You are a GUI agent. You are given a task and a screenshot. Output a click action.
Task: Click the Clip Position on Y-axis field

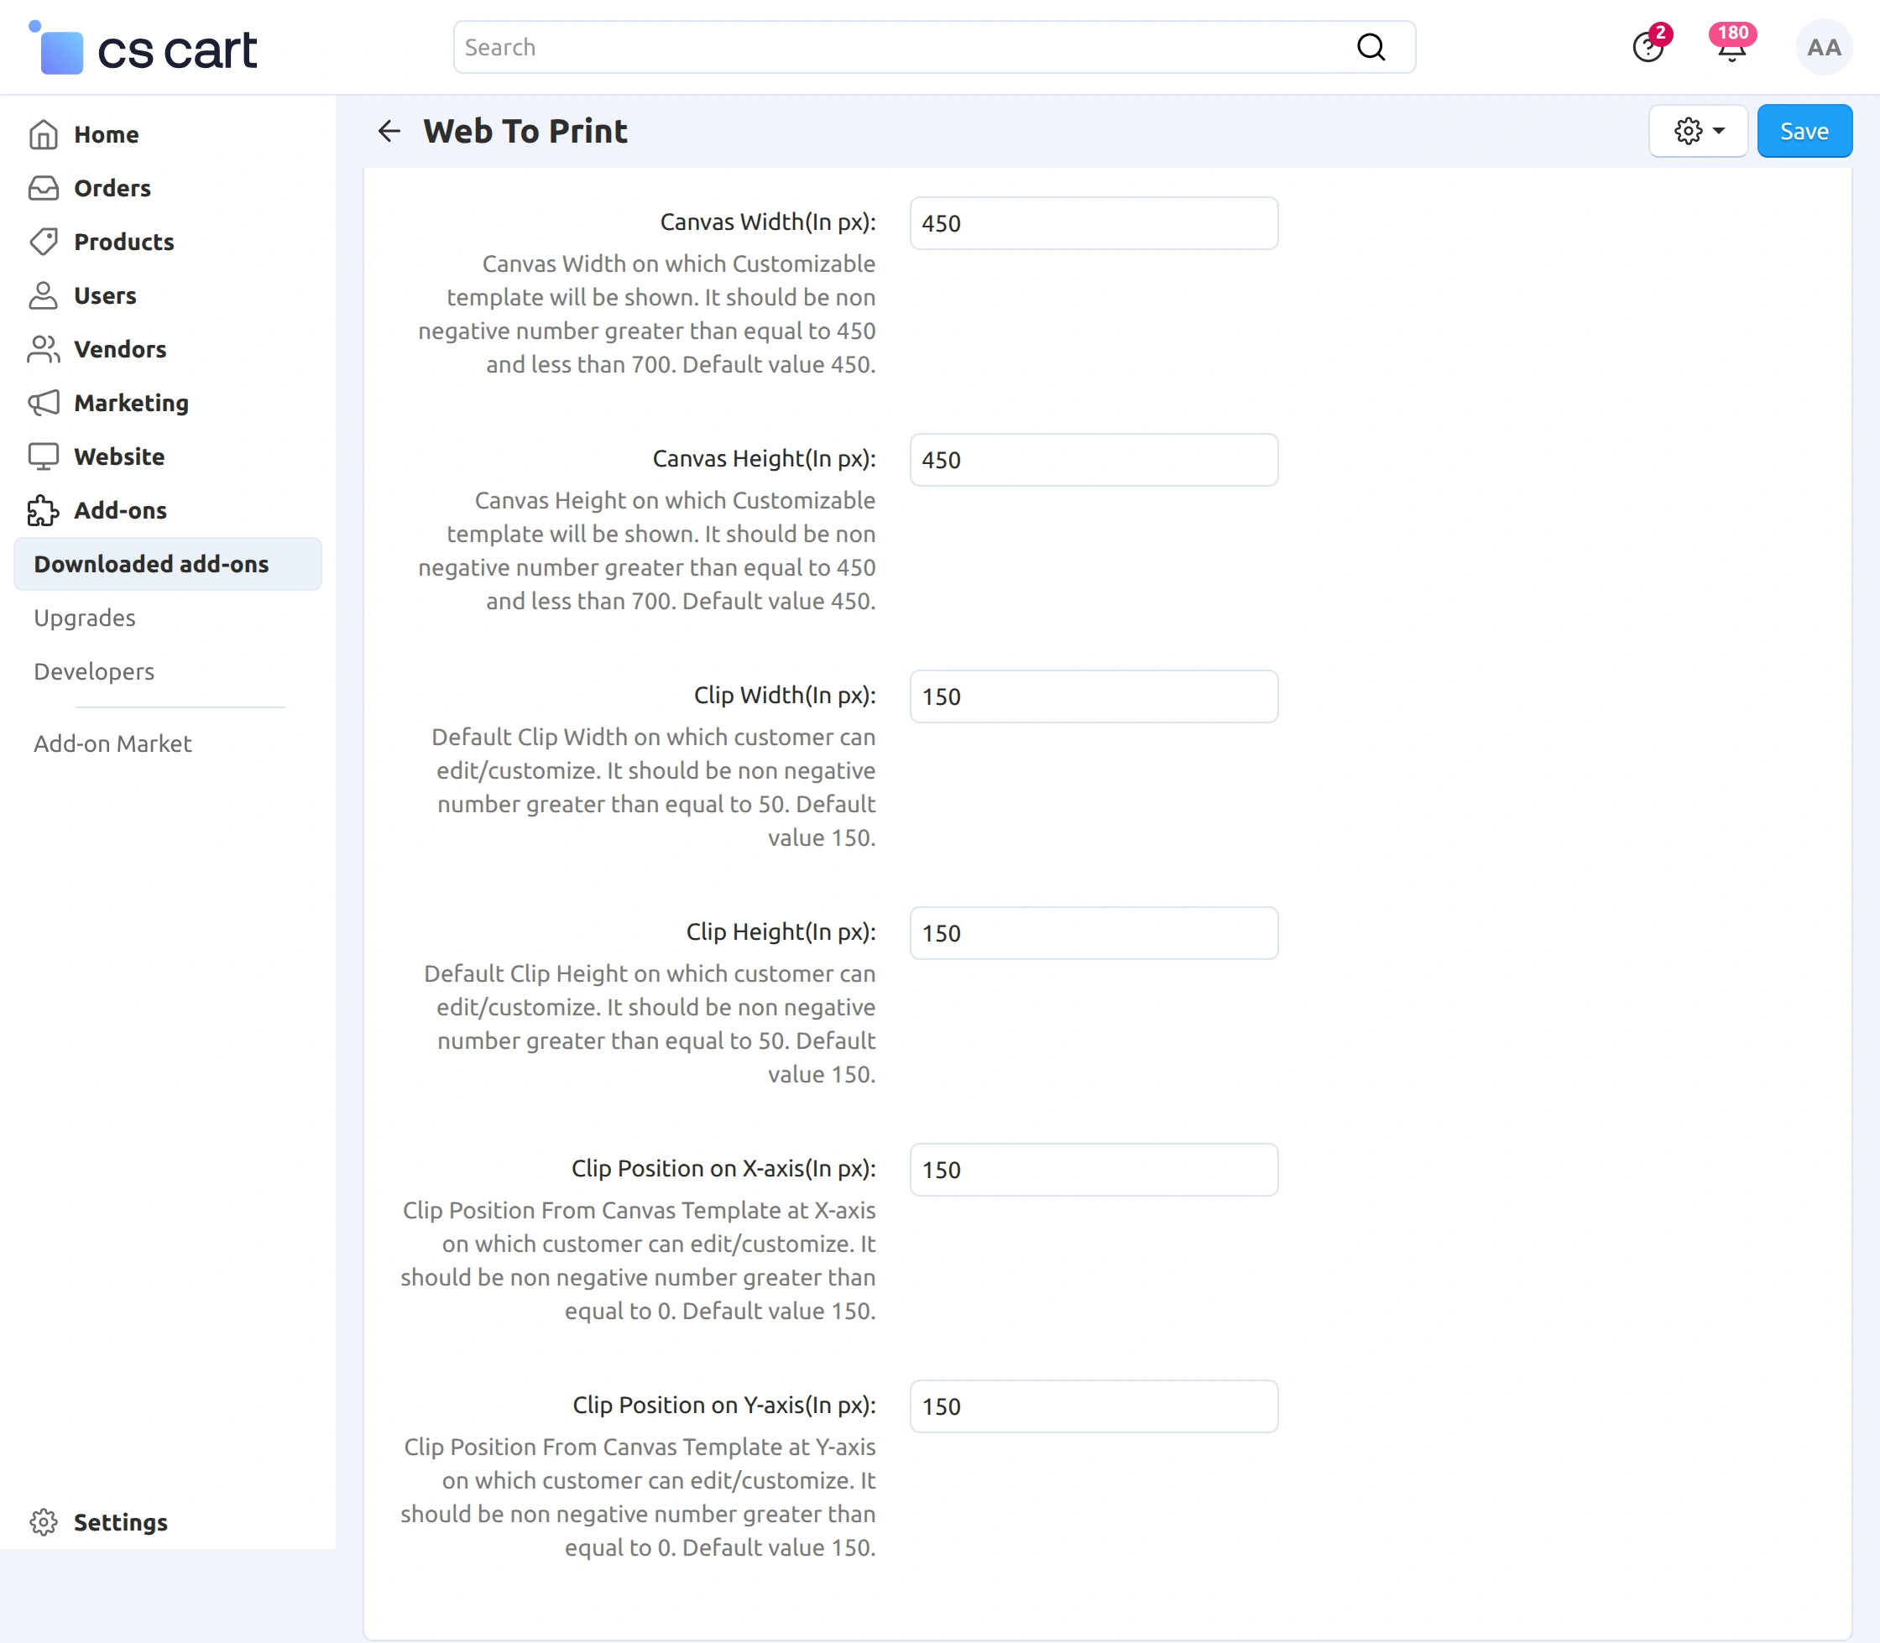pyautogui.click(x=1093, y=1406)
